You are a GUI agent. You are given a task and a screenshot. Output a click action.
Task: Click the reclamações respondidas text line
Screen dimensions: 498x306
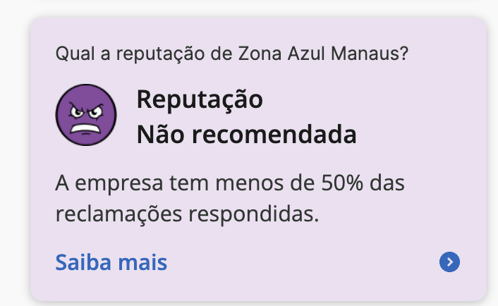(x=187, y=214)
